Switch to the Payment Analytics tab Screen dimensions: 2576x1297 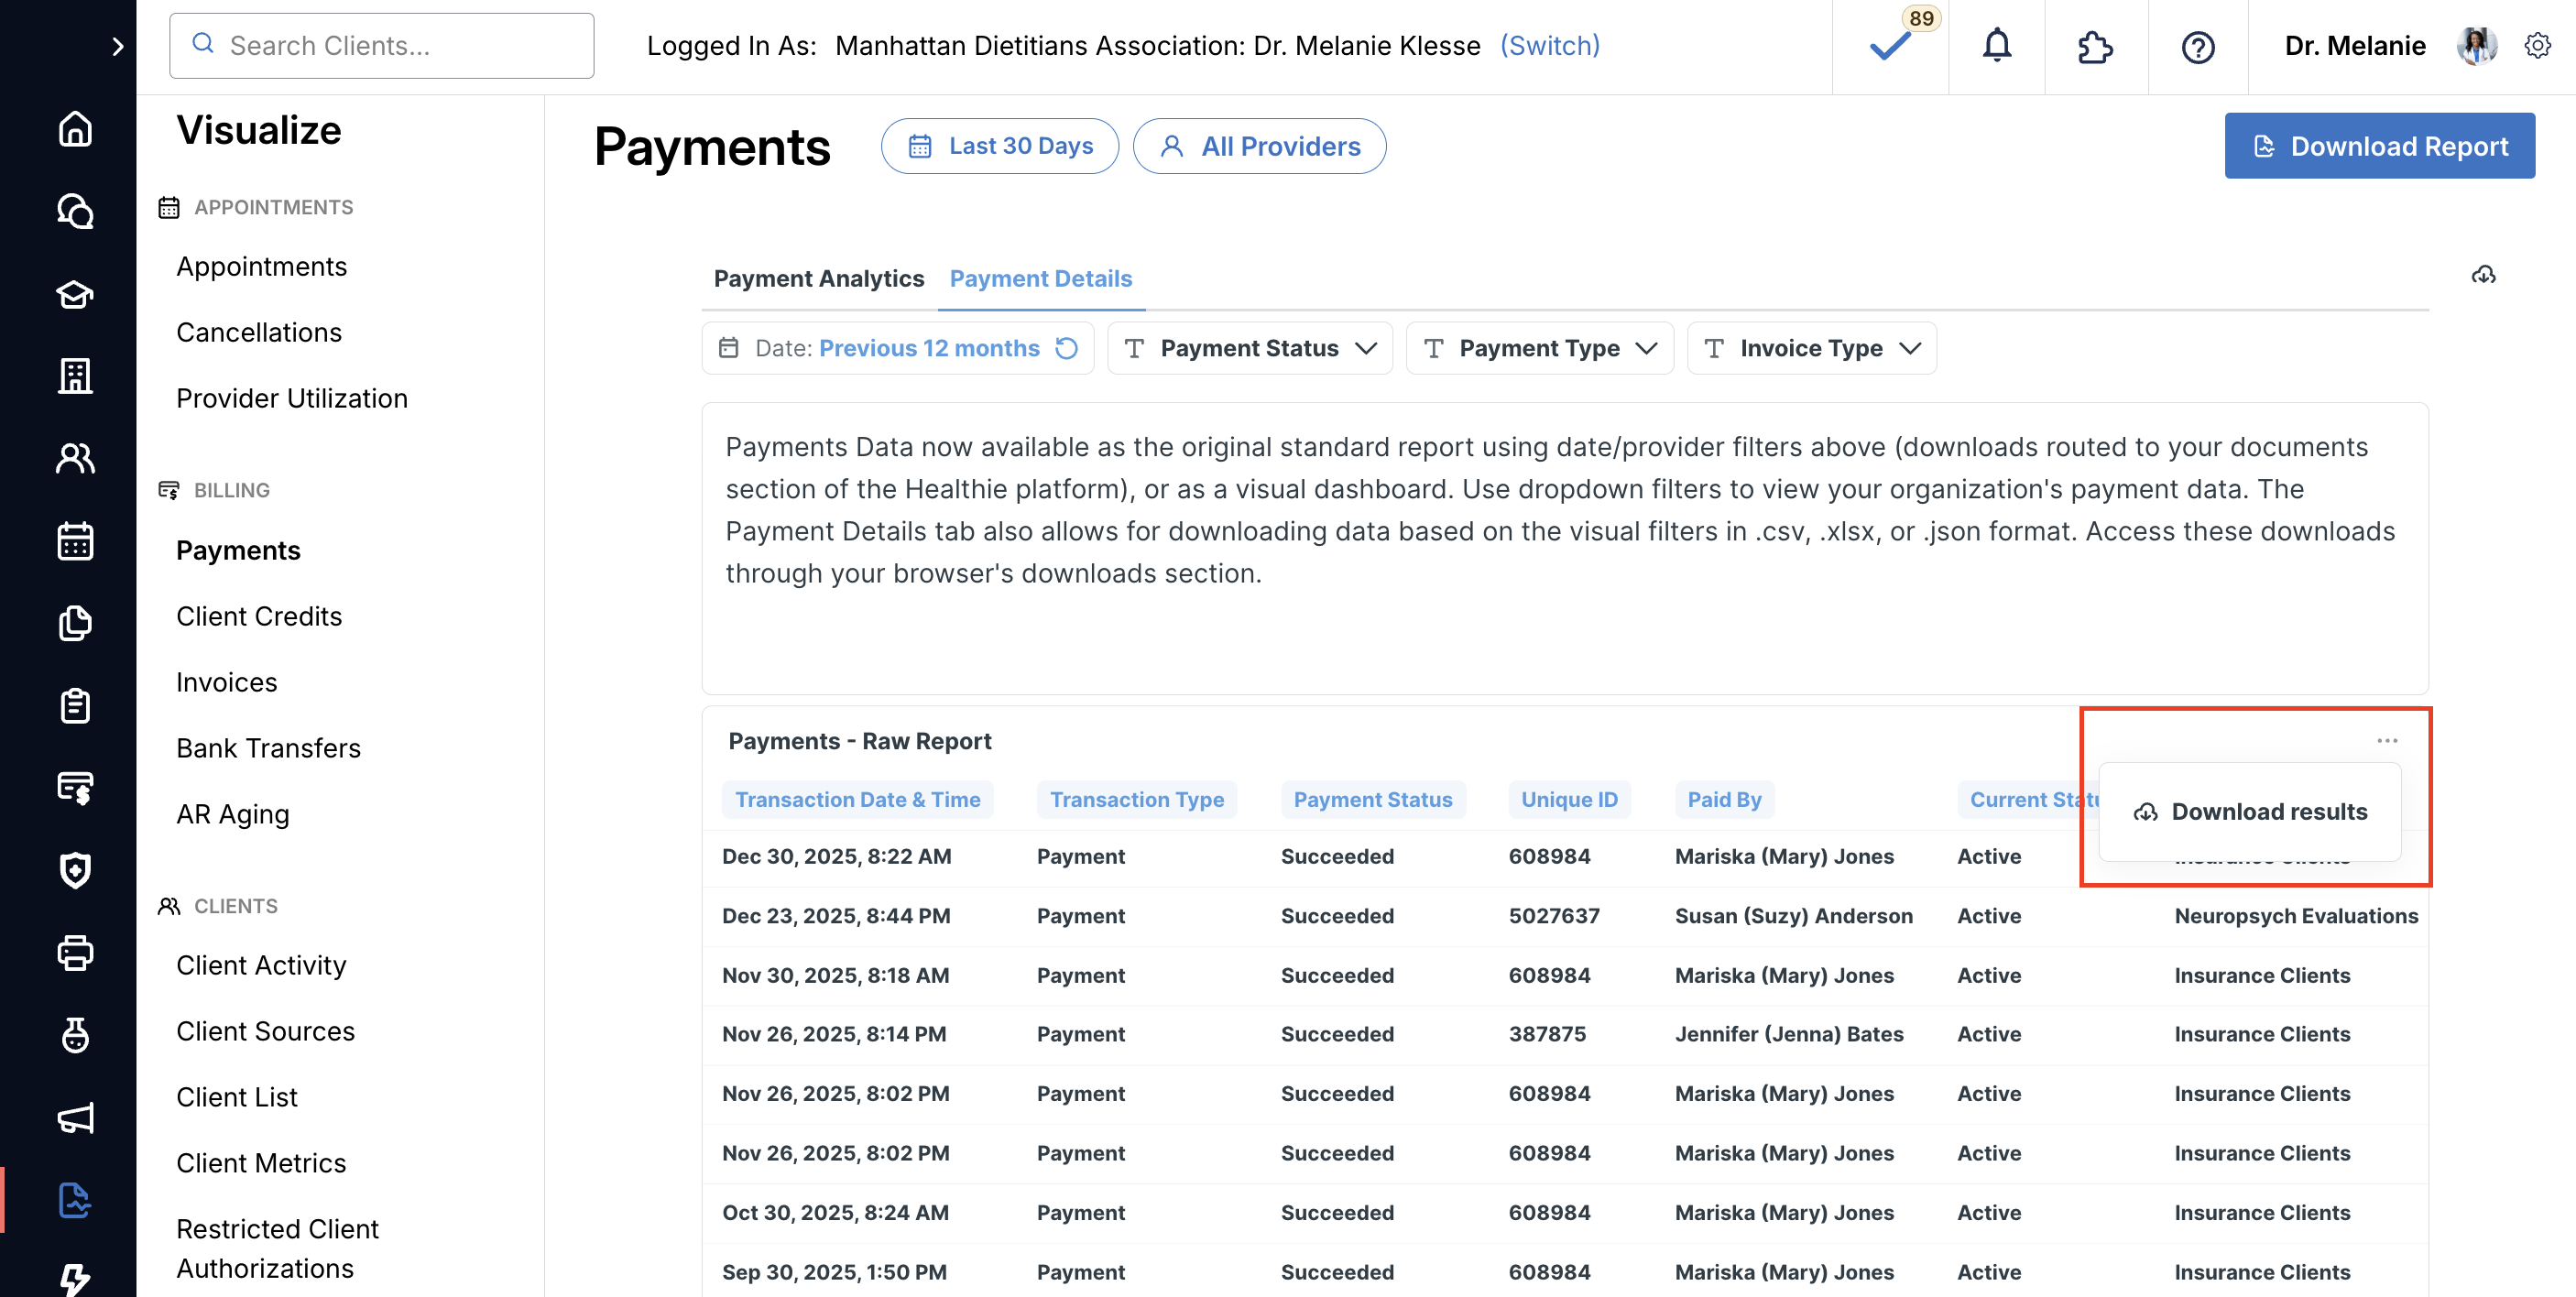coord(818,278)
